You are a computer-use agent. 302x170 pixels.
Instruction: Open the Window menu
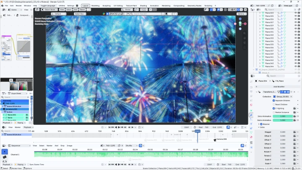pyautogui.click(x=27, y=5)
